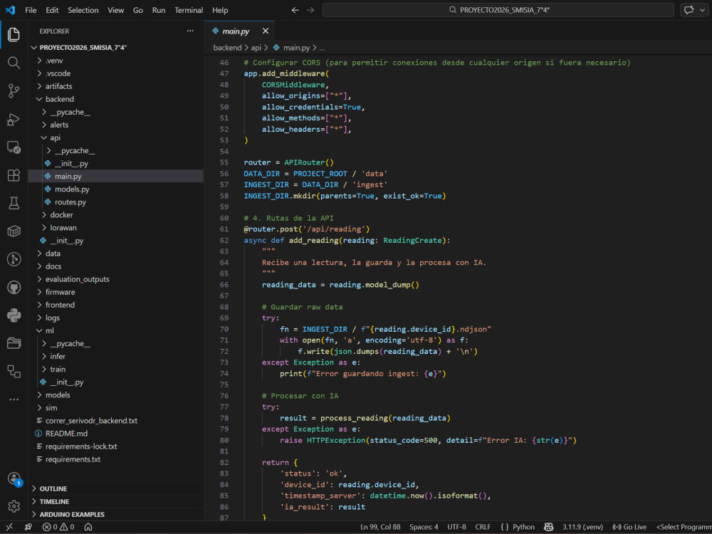Open the Extensions view

coord(14,175)
